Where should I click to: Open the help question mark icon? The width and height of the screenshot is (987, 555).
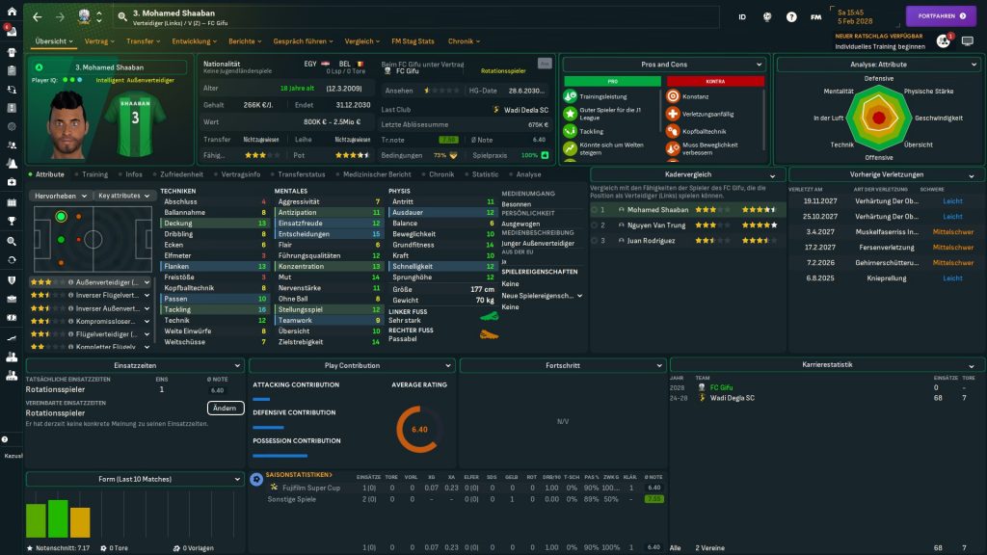click(x=791, y=16)
